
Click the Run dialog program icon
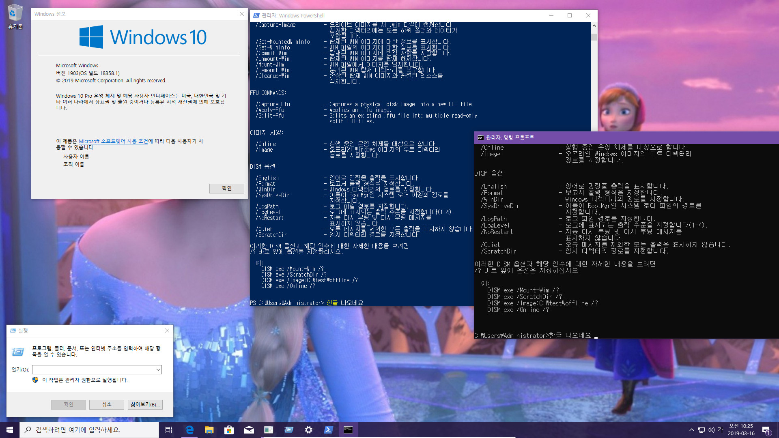[18, 352]
